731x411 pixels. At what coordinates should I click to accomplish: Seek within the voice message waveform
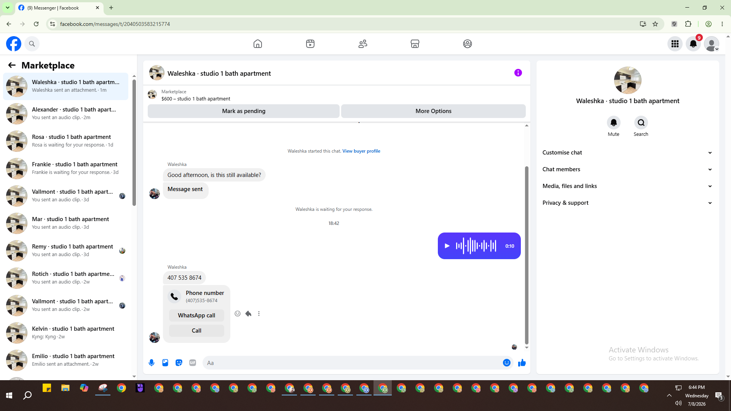pyautogui.click(x=476, y=246)
